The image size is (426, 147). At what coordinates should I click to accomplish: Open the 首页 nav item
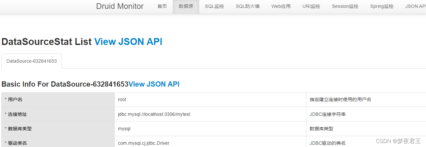click(x=162, y=6)
